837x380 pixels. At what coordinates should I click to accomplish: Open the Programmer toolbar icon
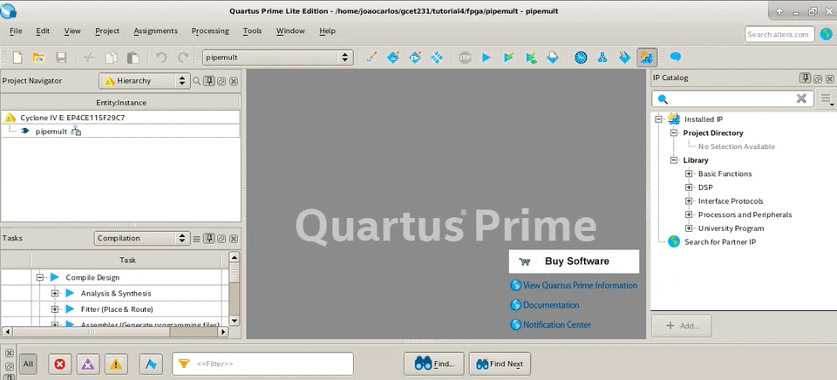coord(624,58)
